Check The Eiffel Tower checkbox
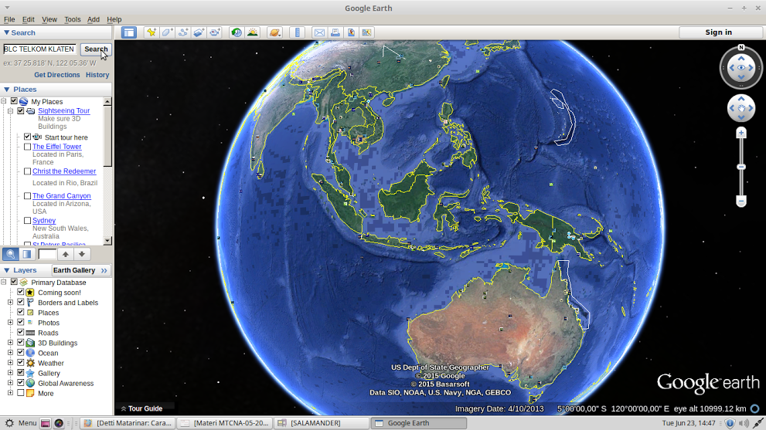 pos(27,147)
